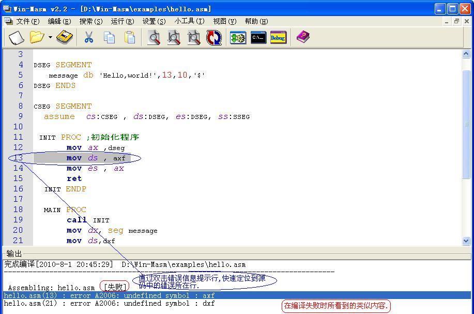Click the 'mov ds , axf' code line
474x314 pixels.
pos(96,158)
